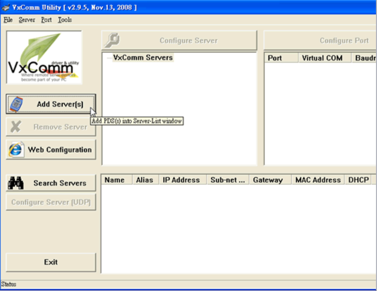Screen dimensions: 377x291
Task: Select the VxComm Servers tree root
Action: (143, 58)
